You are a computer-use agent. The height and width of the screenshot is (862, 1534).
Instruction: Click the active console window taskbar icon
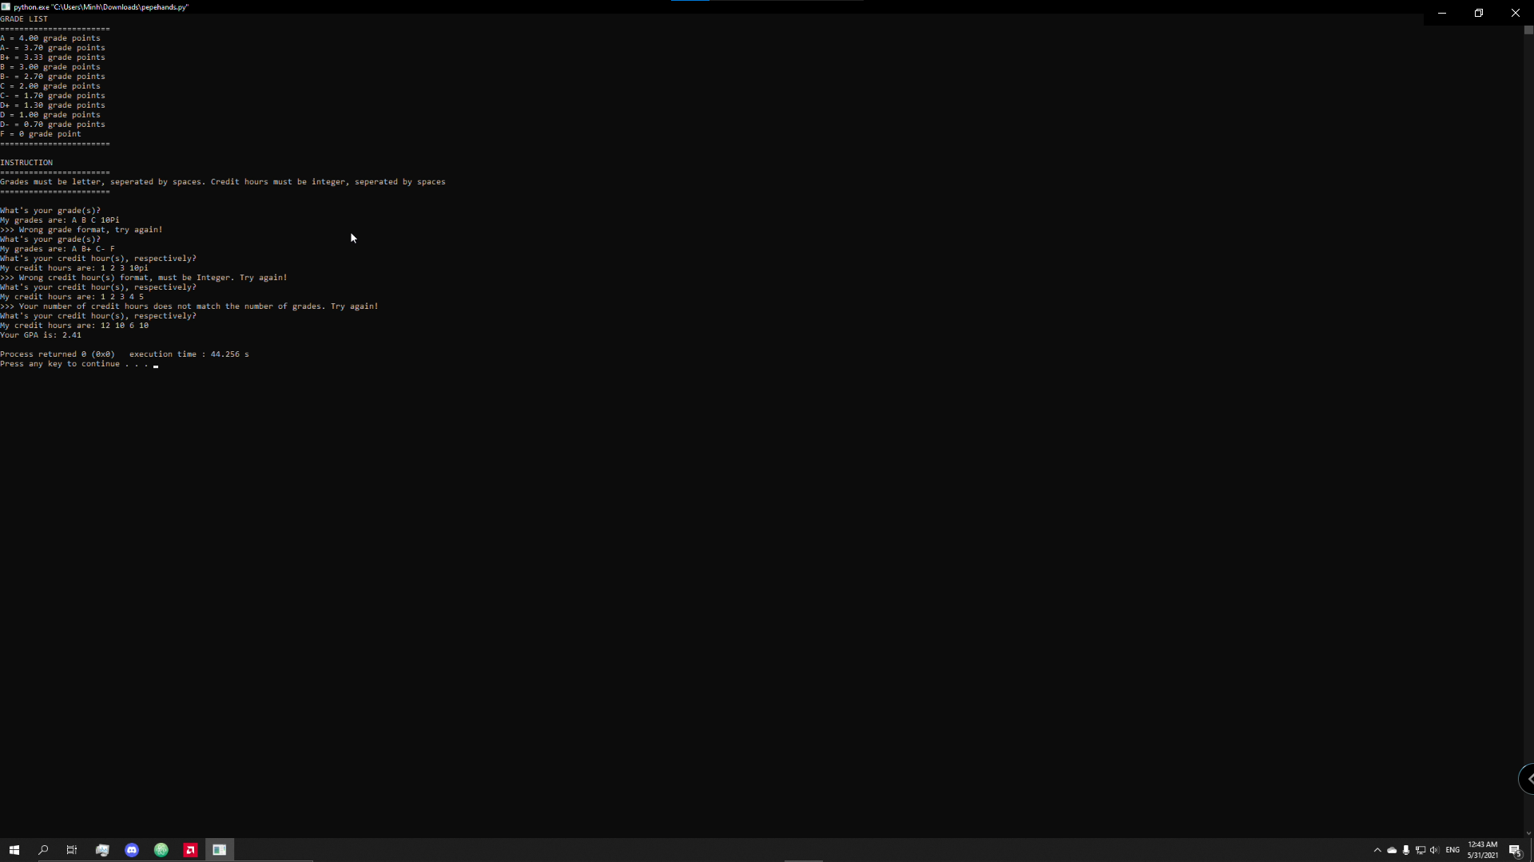point(220,850)
